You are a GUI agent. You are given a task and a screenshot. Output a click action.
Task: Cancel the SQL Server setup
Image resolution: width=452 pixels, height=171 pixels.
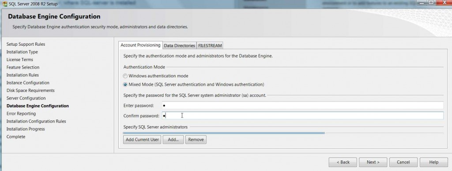(403, 162)
